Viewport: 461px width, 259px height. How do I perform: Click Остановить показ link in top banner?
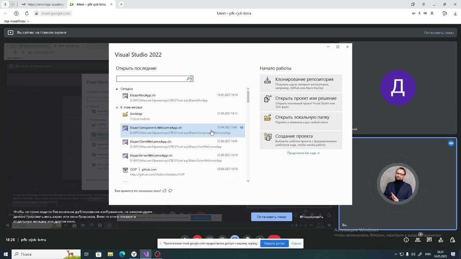tap(439, 33)
